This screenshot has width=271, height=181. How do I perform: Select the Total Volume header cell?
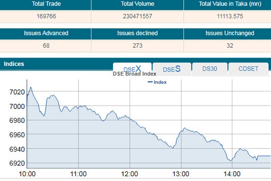click(x=137, y=4)
